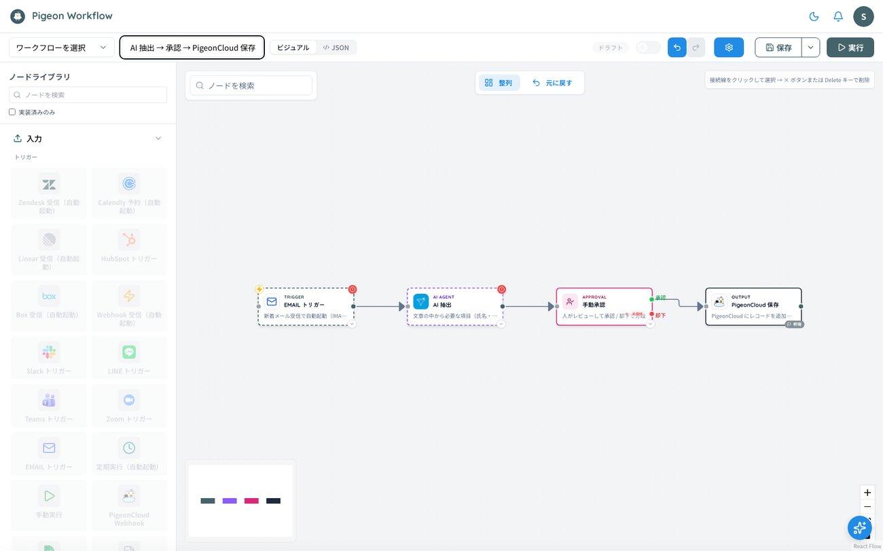The height and width of the screenshot is (551, 883).
Task: Click the 元に戻す button
Action: (x=552, y=83)
